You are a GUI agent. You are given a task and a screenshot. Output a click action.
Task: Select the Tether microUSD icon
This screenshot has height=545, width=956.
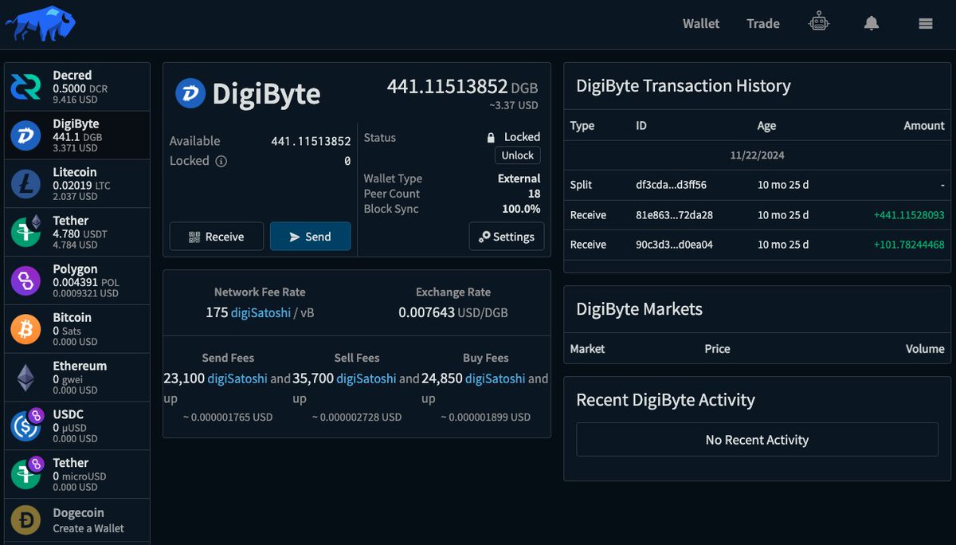25,475
